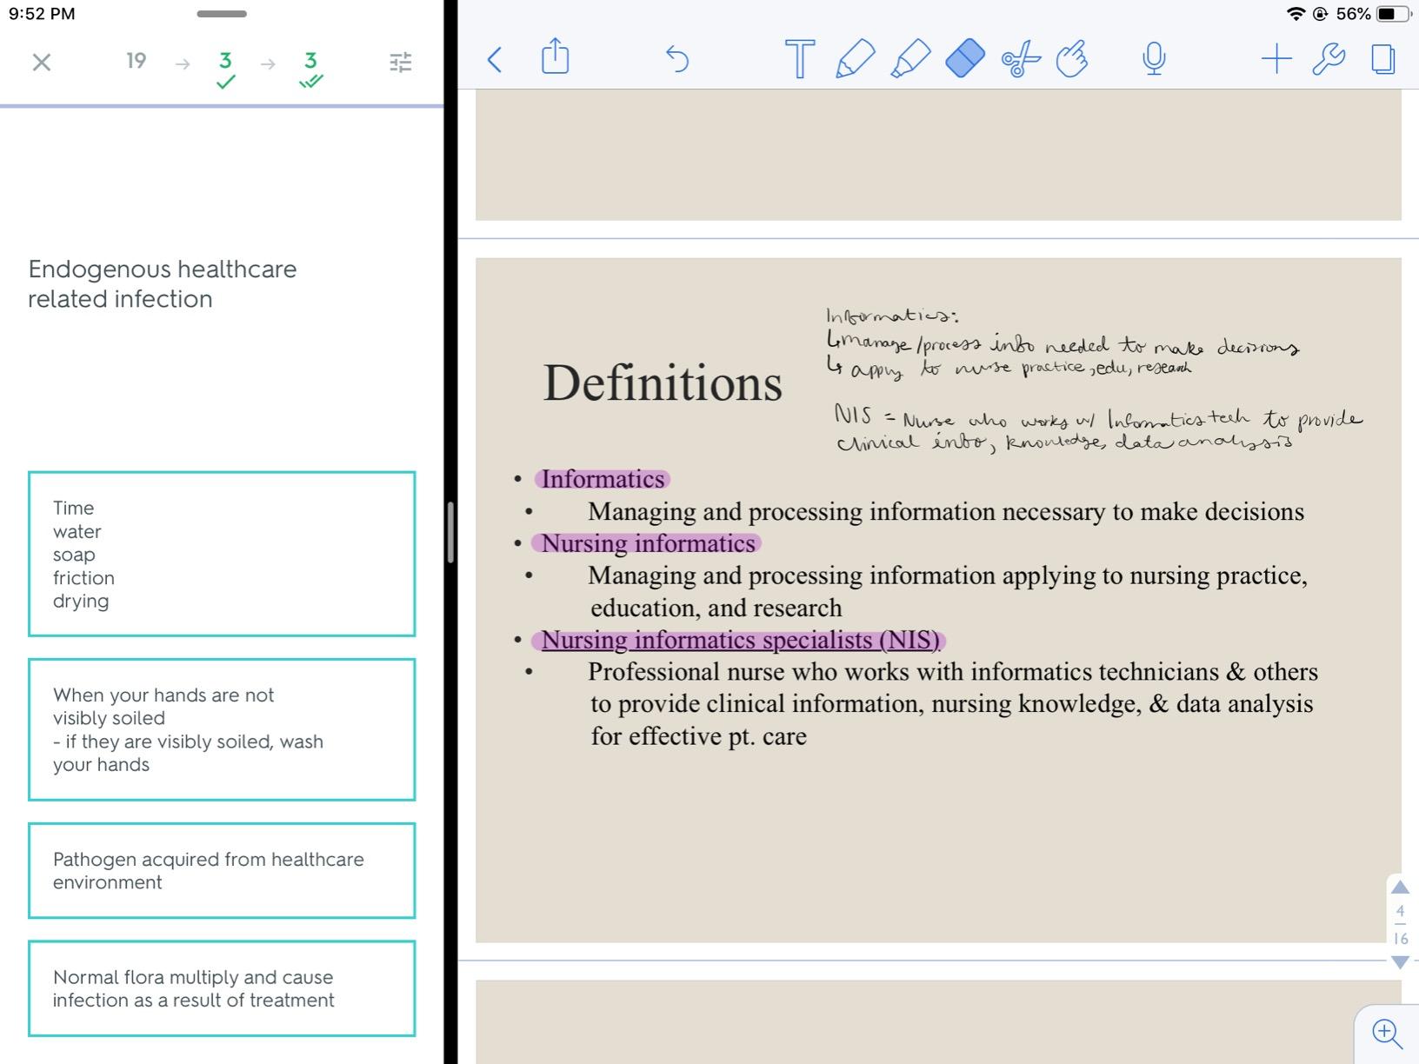Screen dimensions: 1419x1064
Task: Tap the Wi-Fi icon in status bar
Action: pyautogui.click(x=1296, y=14)
